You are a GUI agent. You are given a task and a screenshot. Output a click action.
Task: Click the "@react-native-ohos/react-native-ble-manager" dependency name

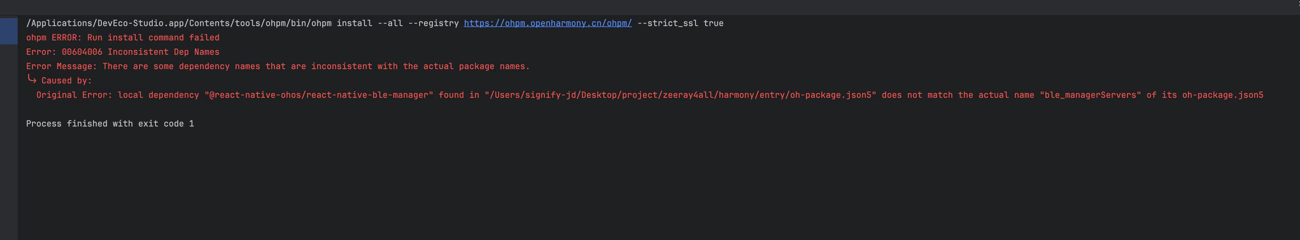tap(318, 95)
